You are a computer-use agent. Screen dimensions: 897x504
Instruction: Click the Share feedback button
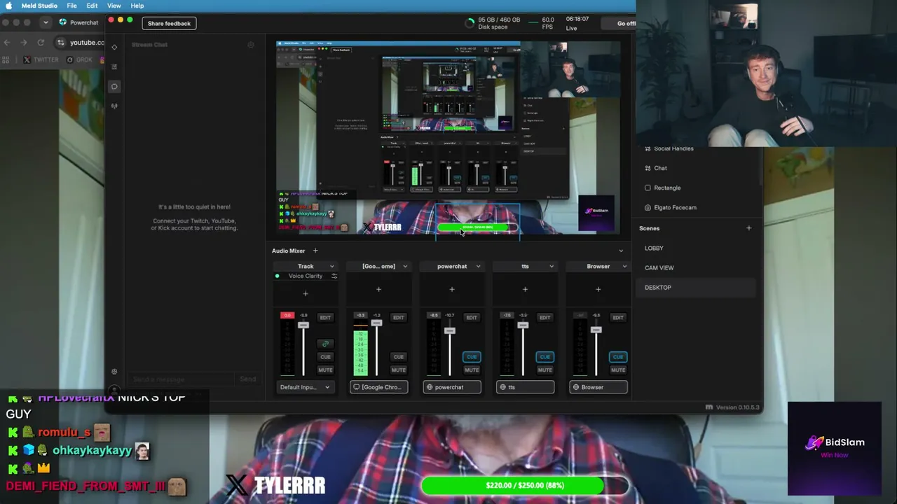click(169, 23)
